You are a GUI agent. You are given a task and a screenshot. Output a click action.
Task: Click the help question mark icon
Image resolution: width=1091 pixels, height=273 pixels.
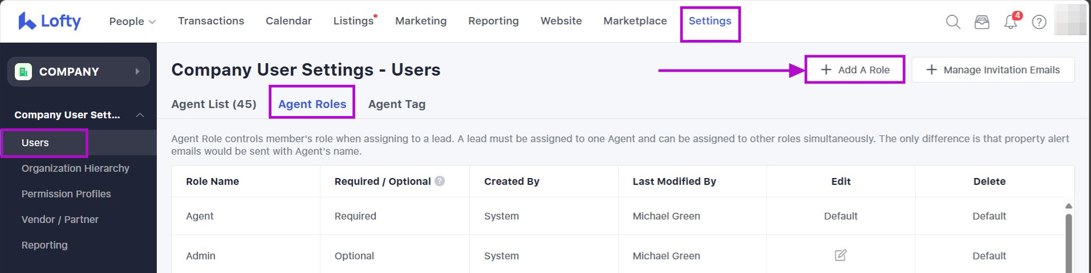point(1039,22)
